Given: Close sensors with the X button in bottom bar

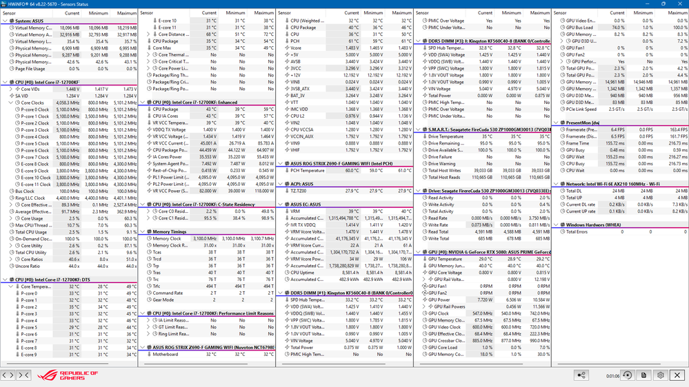Looking at the screenshot, I should coord(677,375).
